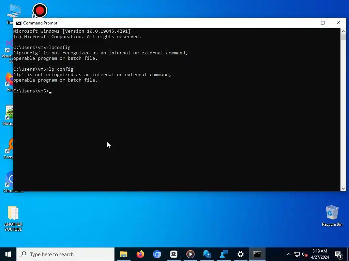Open the media player taskbar icon
Viewport: 349px width, 261px height.
coord(190,254)
